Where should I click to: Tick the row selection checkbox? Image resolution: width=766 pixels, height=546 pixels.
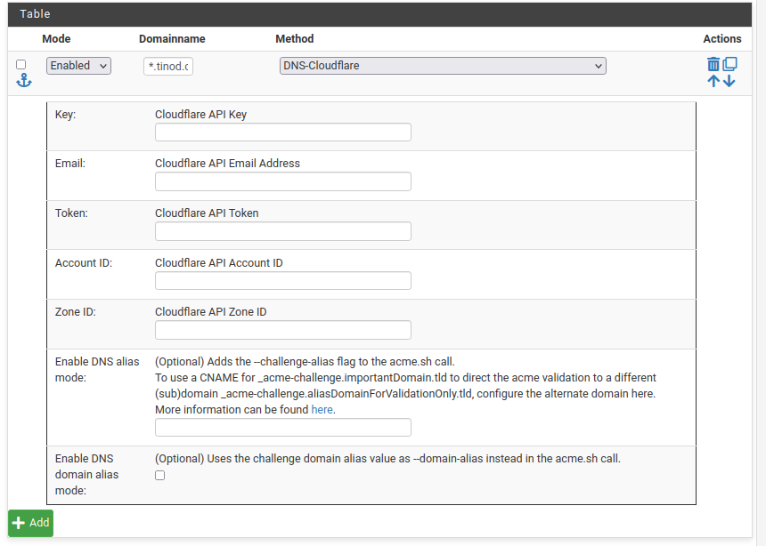(21, 65)
